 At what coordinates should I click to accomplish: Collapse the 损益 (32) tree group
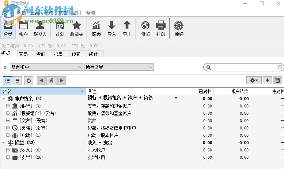click(x=3, y=143)
